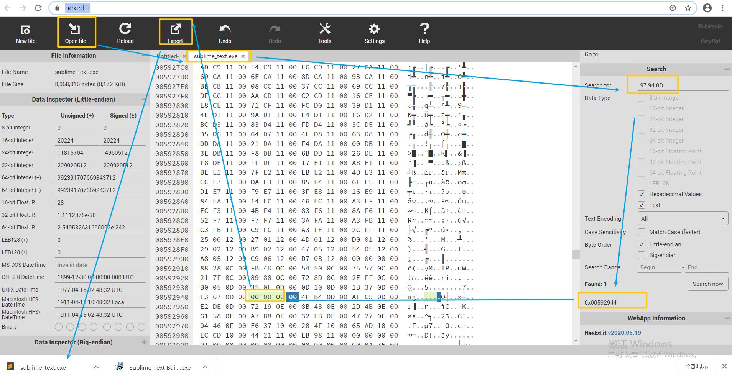Expand Data Inspector Big-endian panel

144,342
